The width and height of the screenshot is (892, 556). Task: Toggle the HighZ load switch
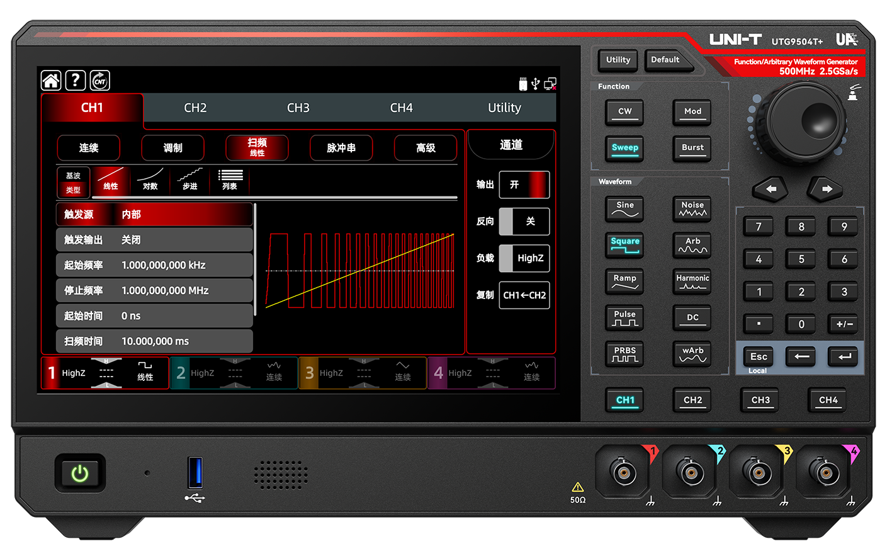click(524, 258)
